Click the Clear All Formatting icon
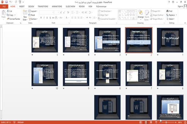Viewport: 187px width, 124px height. pyautogui.click(x=68, y=12)
